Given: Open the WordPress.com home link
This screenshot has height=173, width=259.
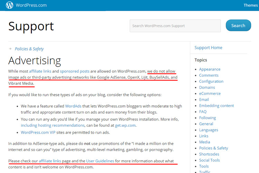Looking at the screenshot, I should [31, 5].
